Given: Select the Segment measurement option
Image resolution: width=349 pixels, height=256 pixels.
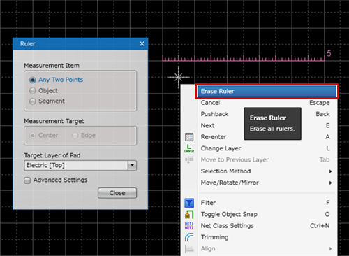Looking at the screenshot, I should 33,101.
